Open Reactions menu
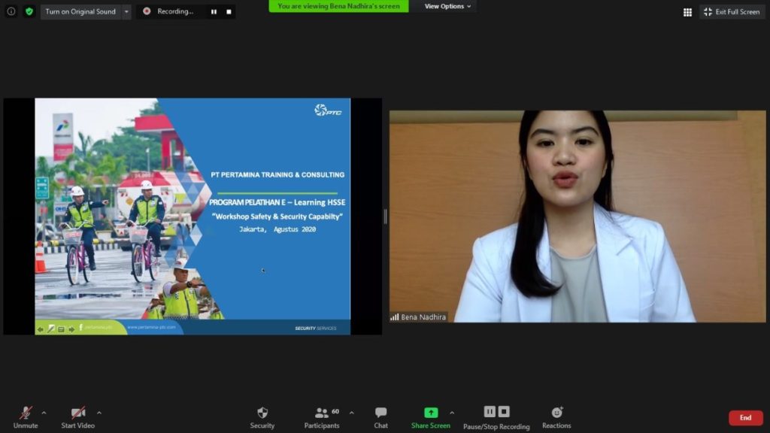 [556, 418]
